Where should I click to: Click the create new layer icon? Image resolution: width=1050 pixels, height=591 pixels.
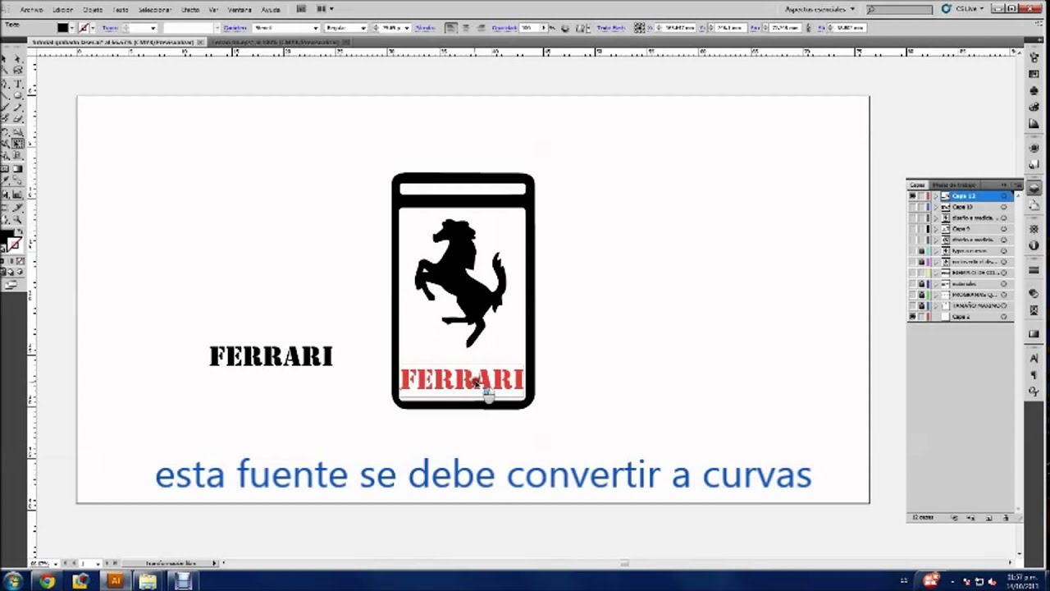click(x=989, y=518)
